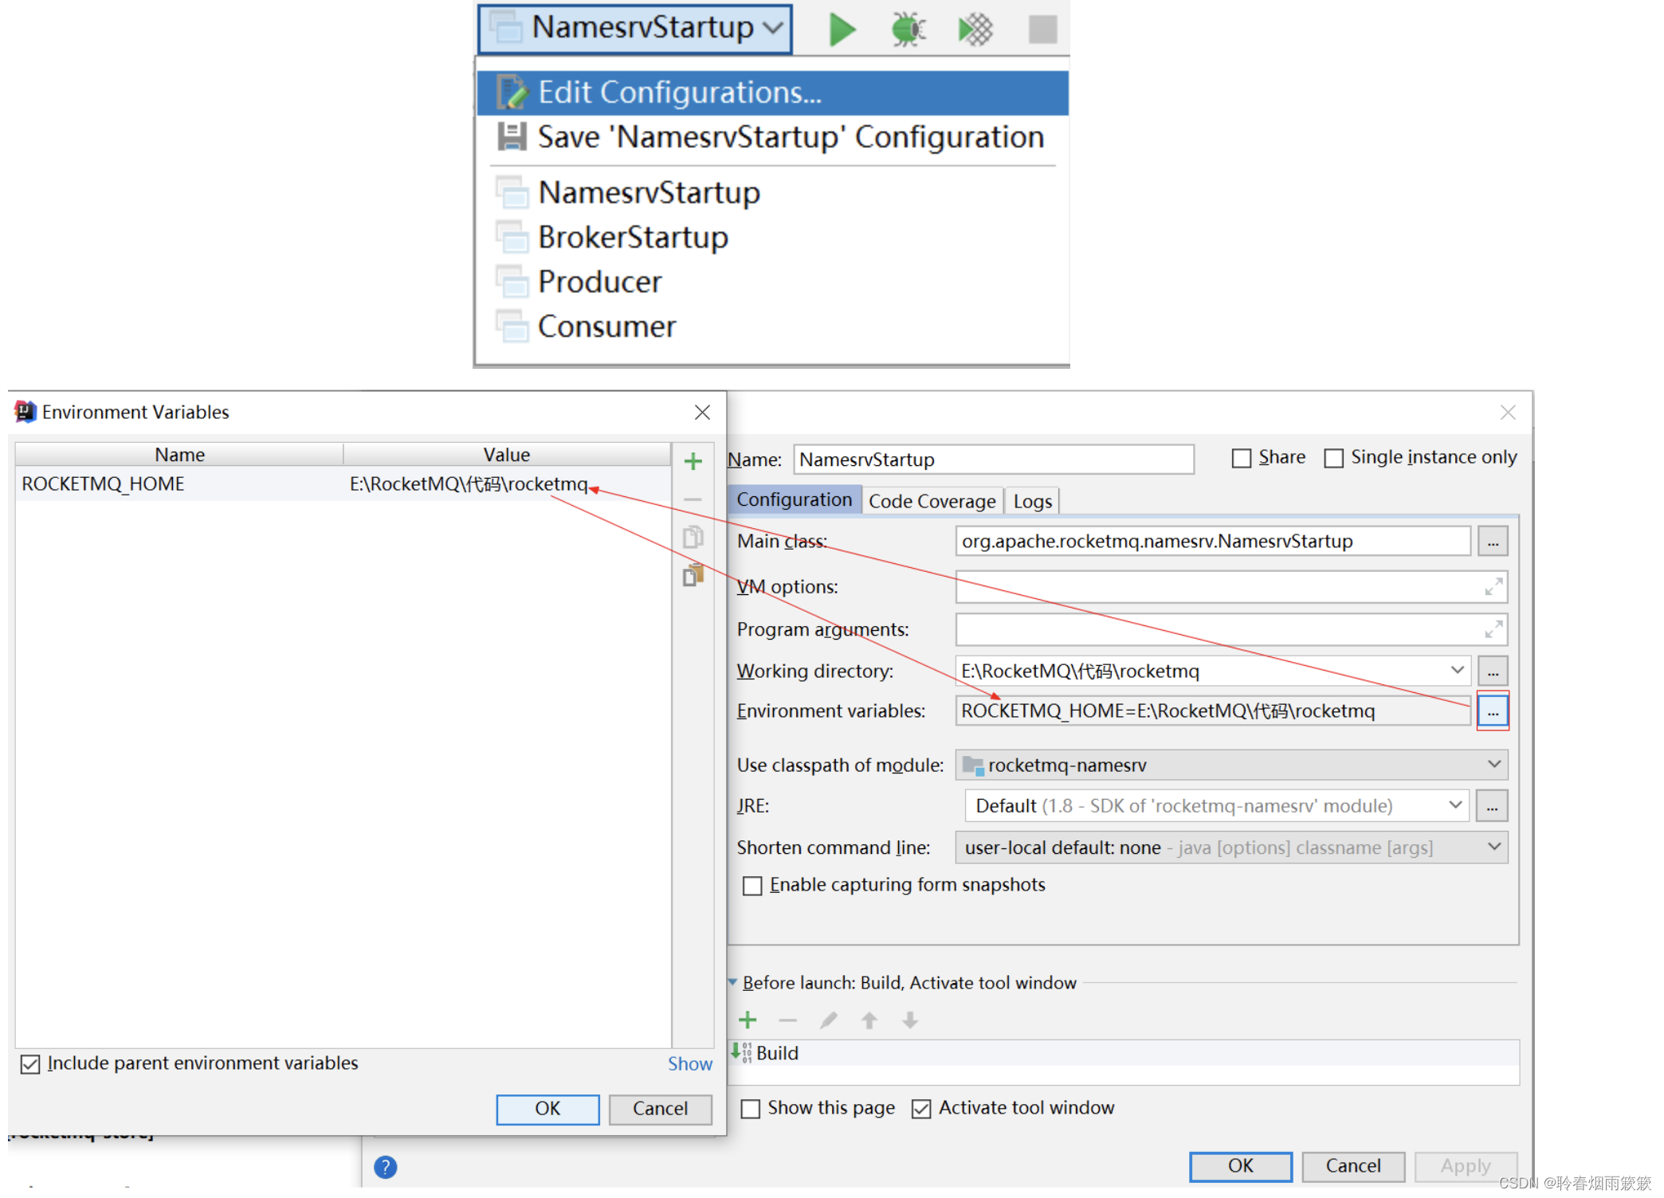This screenshot has width=1664, height=1198.
Task: Toggle Single instance only checkbox
Action: 1333,458
